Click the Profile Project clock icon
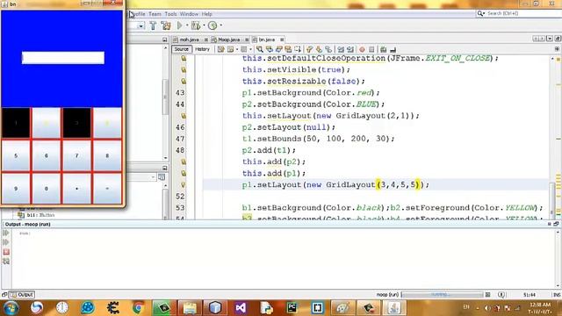The width and height of the screenshot is (562, 316). pos(213,25)
